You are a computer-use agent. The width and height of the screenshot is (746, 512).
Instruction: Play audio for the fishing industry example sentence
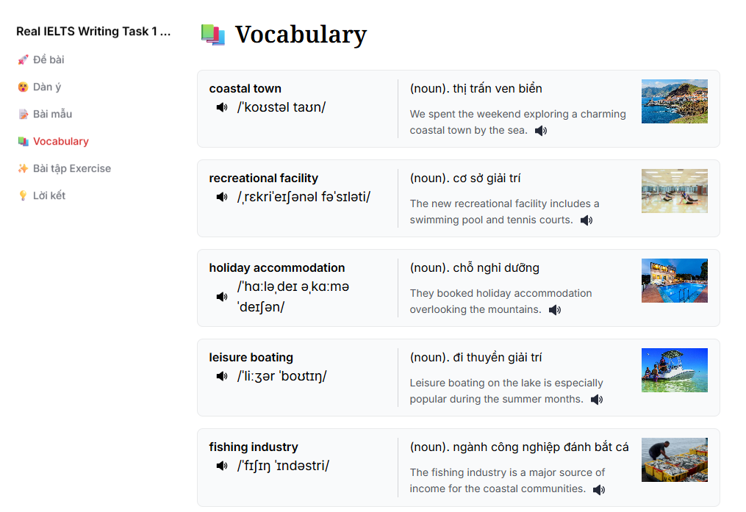click(x=599, y=489)
